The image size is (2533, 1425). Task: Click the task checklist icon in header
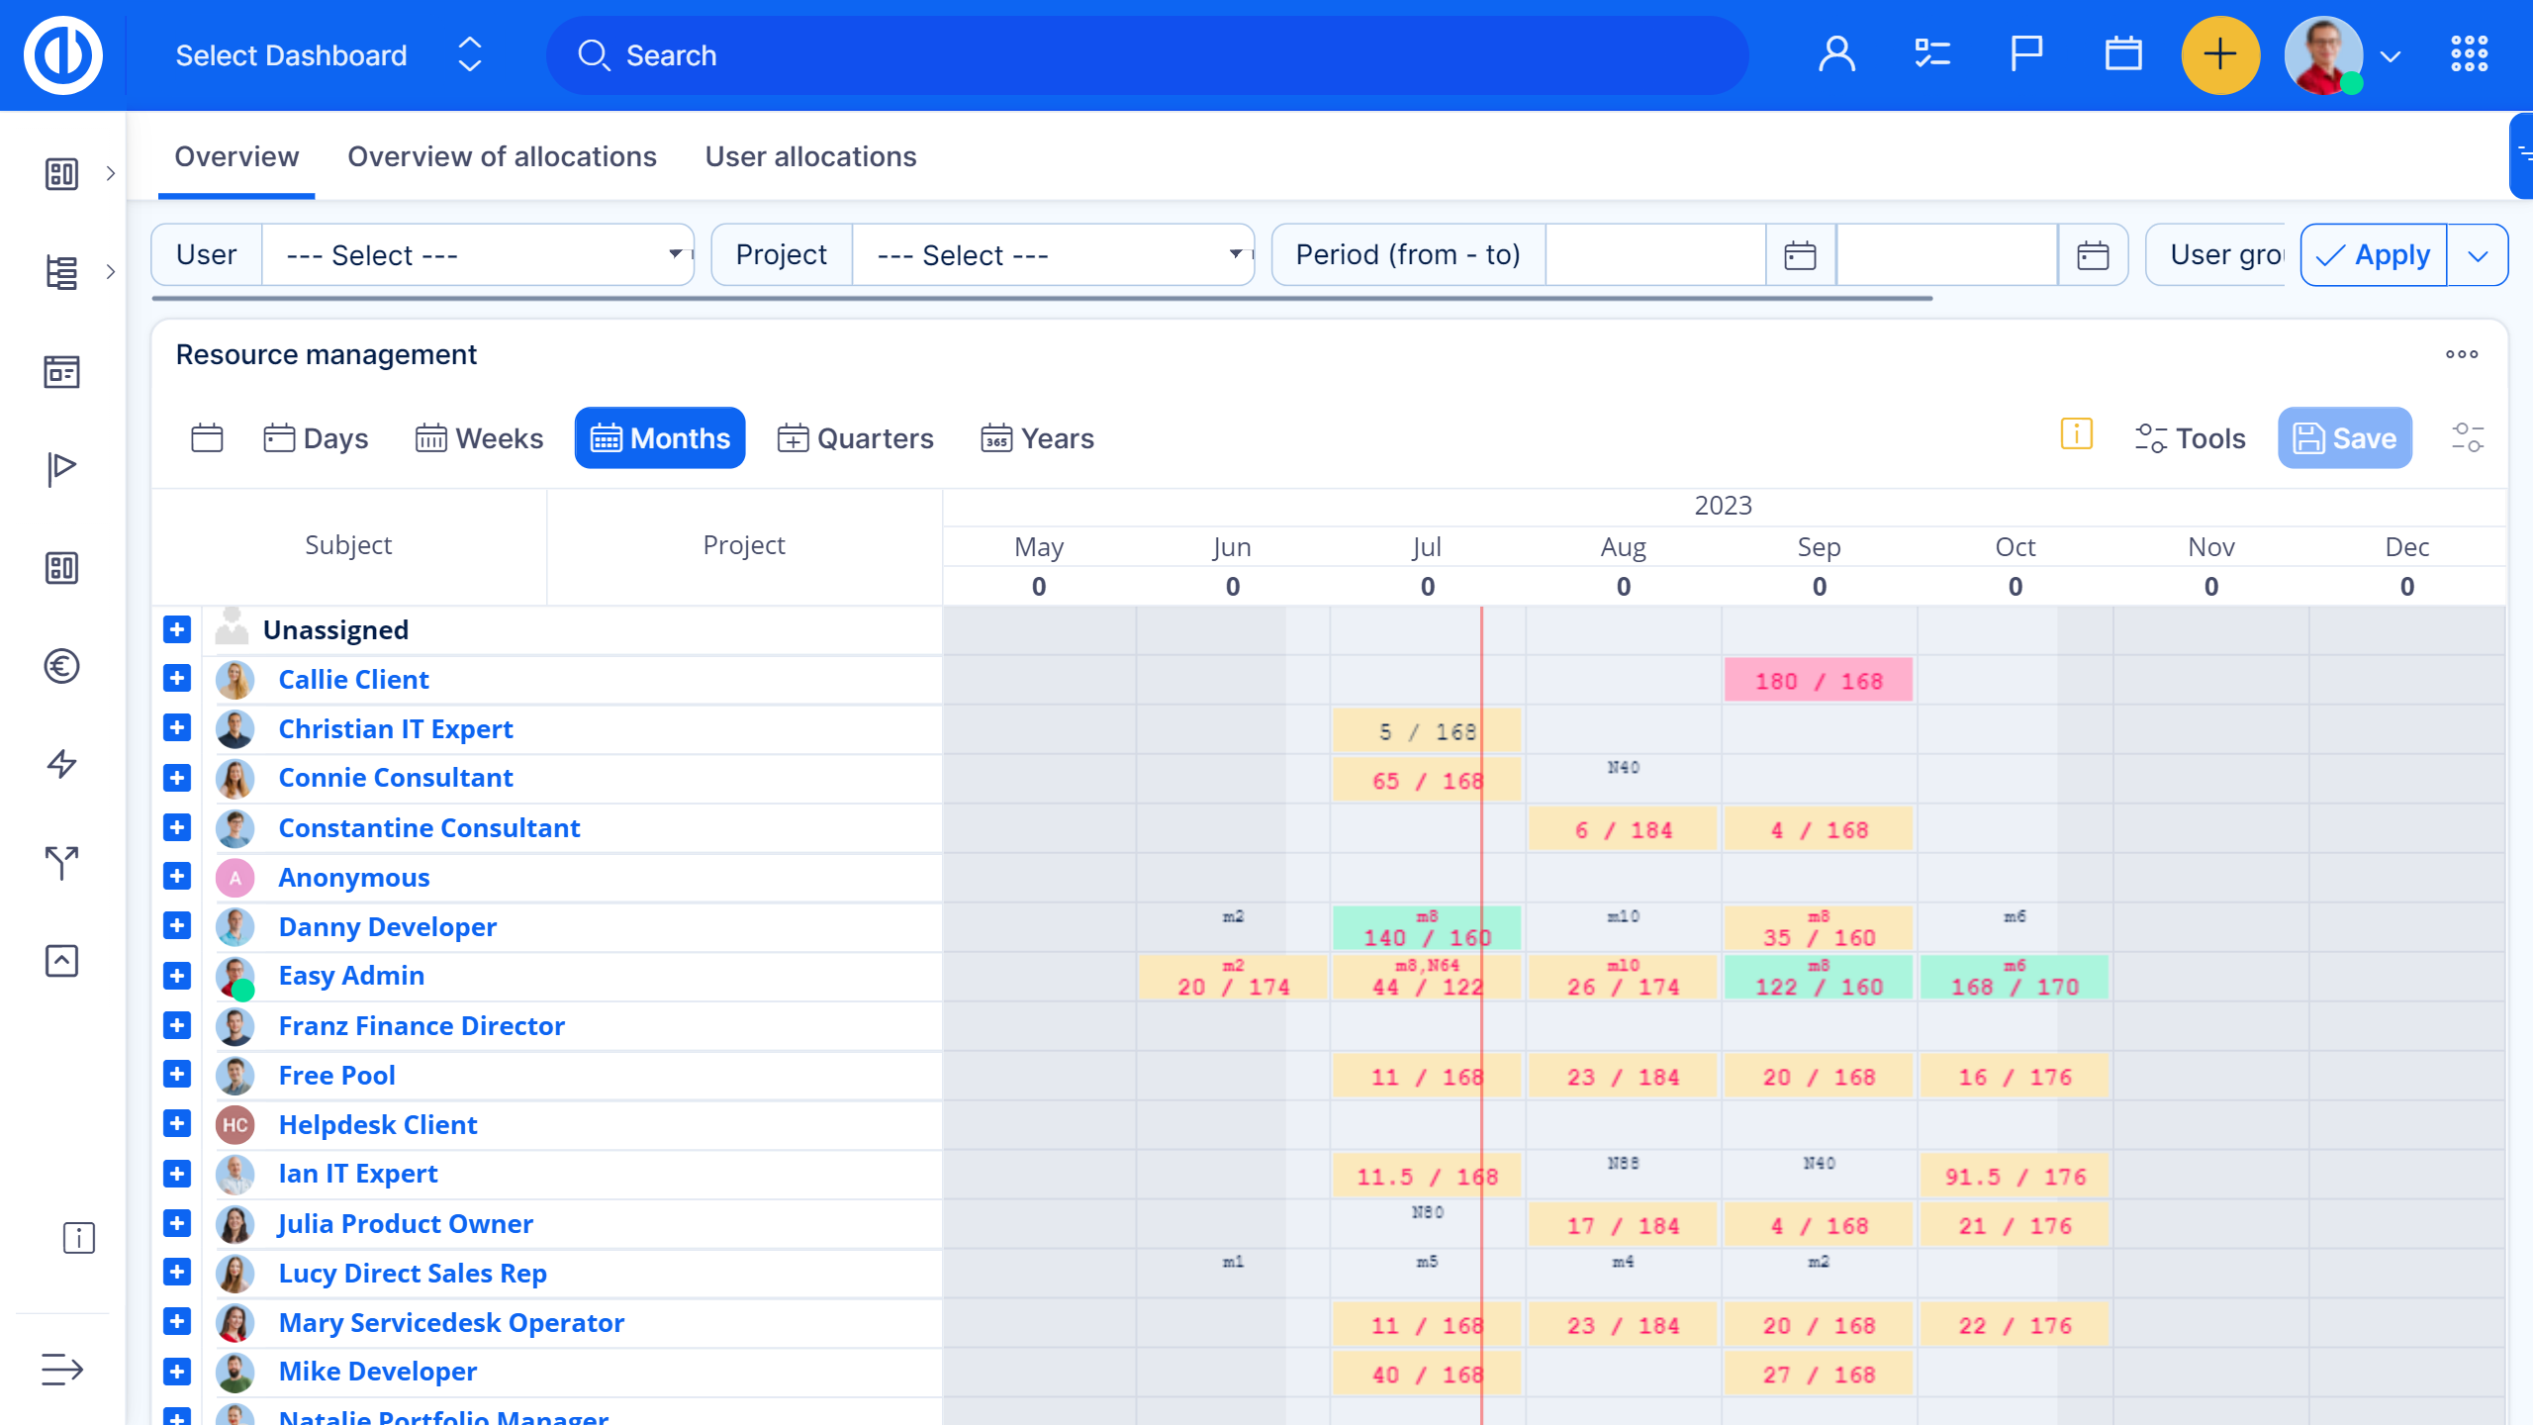click(1931, 54)
